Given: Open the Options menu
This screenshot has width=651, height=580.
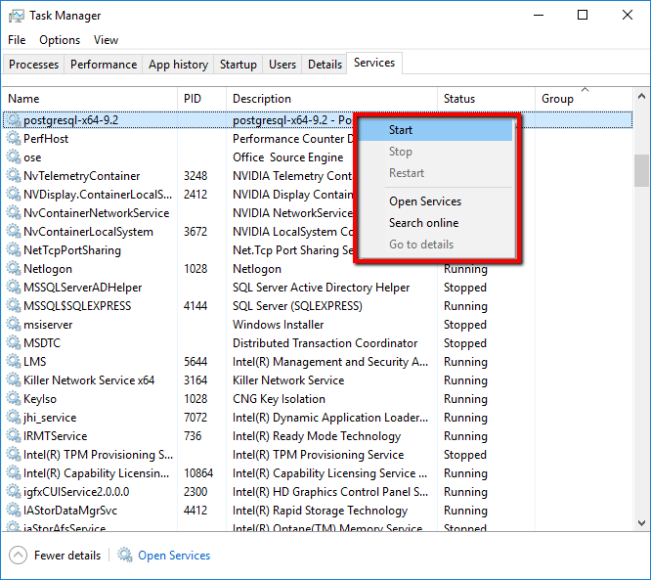Looking at the screenshot, I should click(x=60, y=40).
